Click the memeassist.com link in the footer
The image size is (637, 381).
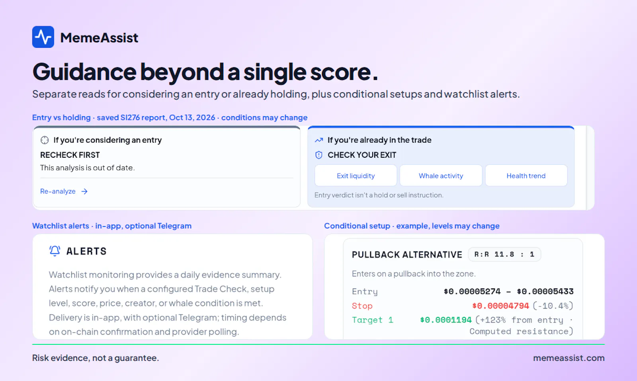(x=569, y=358)
